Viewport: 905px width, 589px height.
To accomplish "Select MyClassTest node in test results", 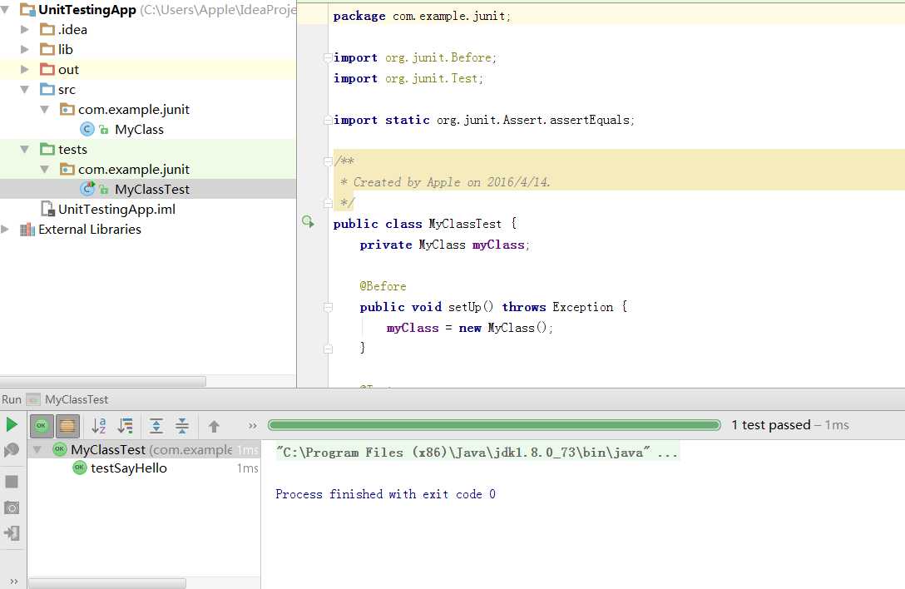I will tap(144, 449).
